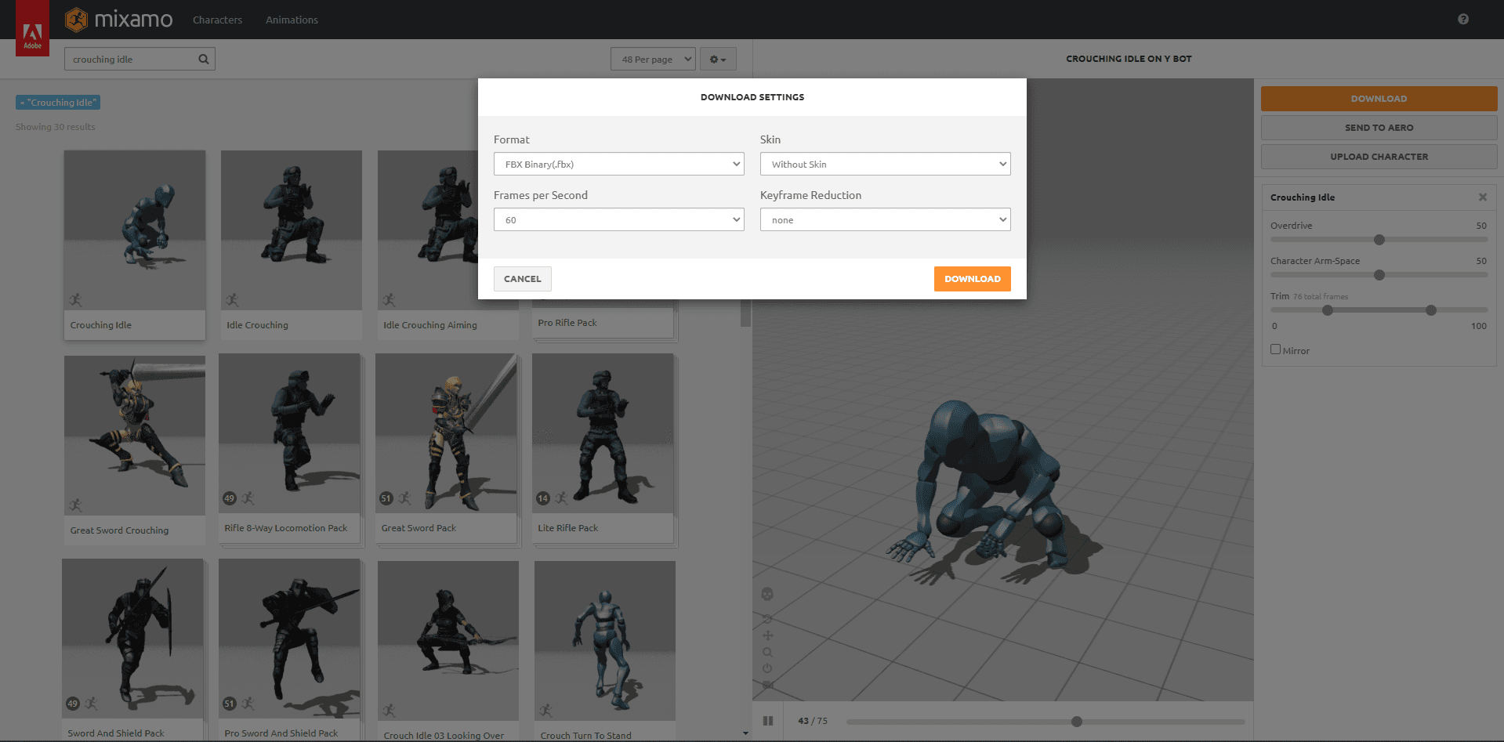Click the 49 badge on Sword And Shield Pack

(x=73, y=704)
